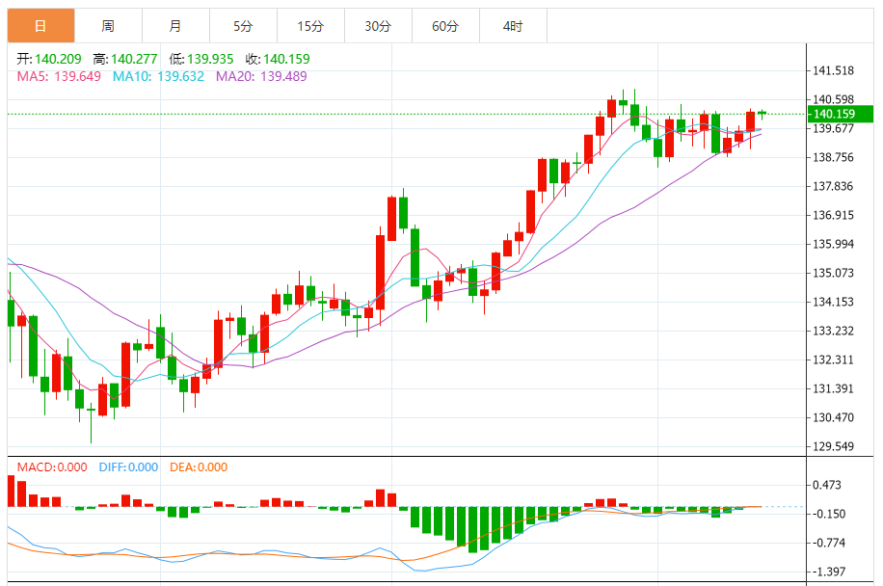883x586 pixels.
Task: Click the low price 139.935 value
Action: click(x=210, y=59)
